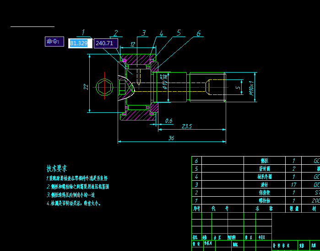Click parts list name cell 侧板
Image resolution: width=320 pixels, height=251 pixels.
pyautogui.click(x=265, y=161)
